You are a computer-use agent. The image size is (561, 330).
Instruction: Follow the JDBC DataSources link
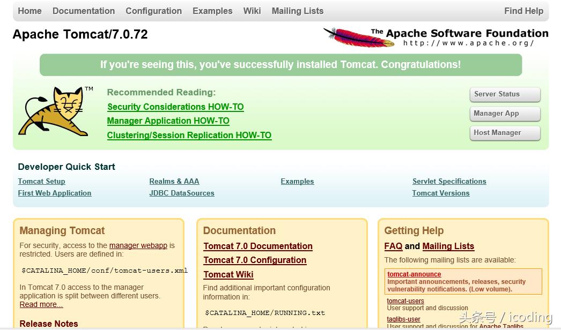pyautogui.click(x=182, y=193)
